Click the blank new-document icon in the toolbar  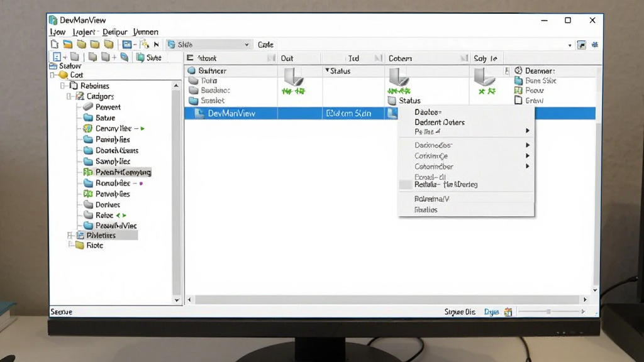tap(55, 45)
